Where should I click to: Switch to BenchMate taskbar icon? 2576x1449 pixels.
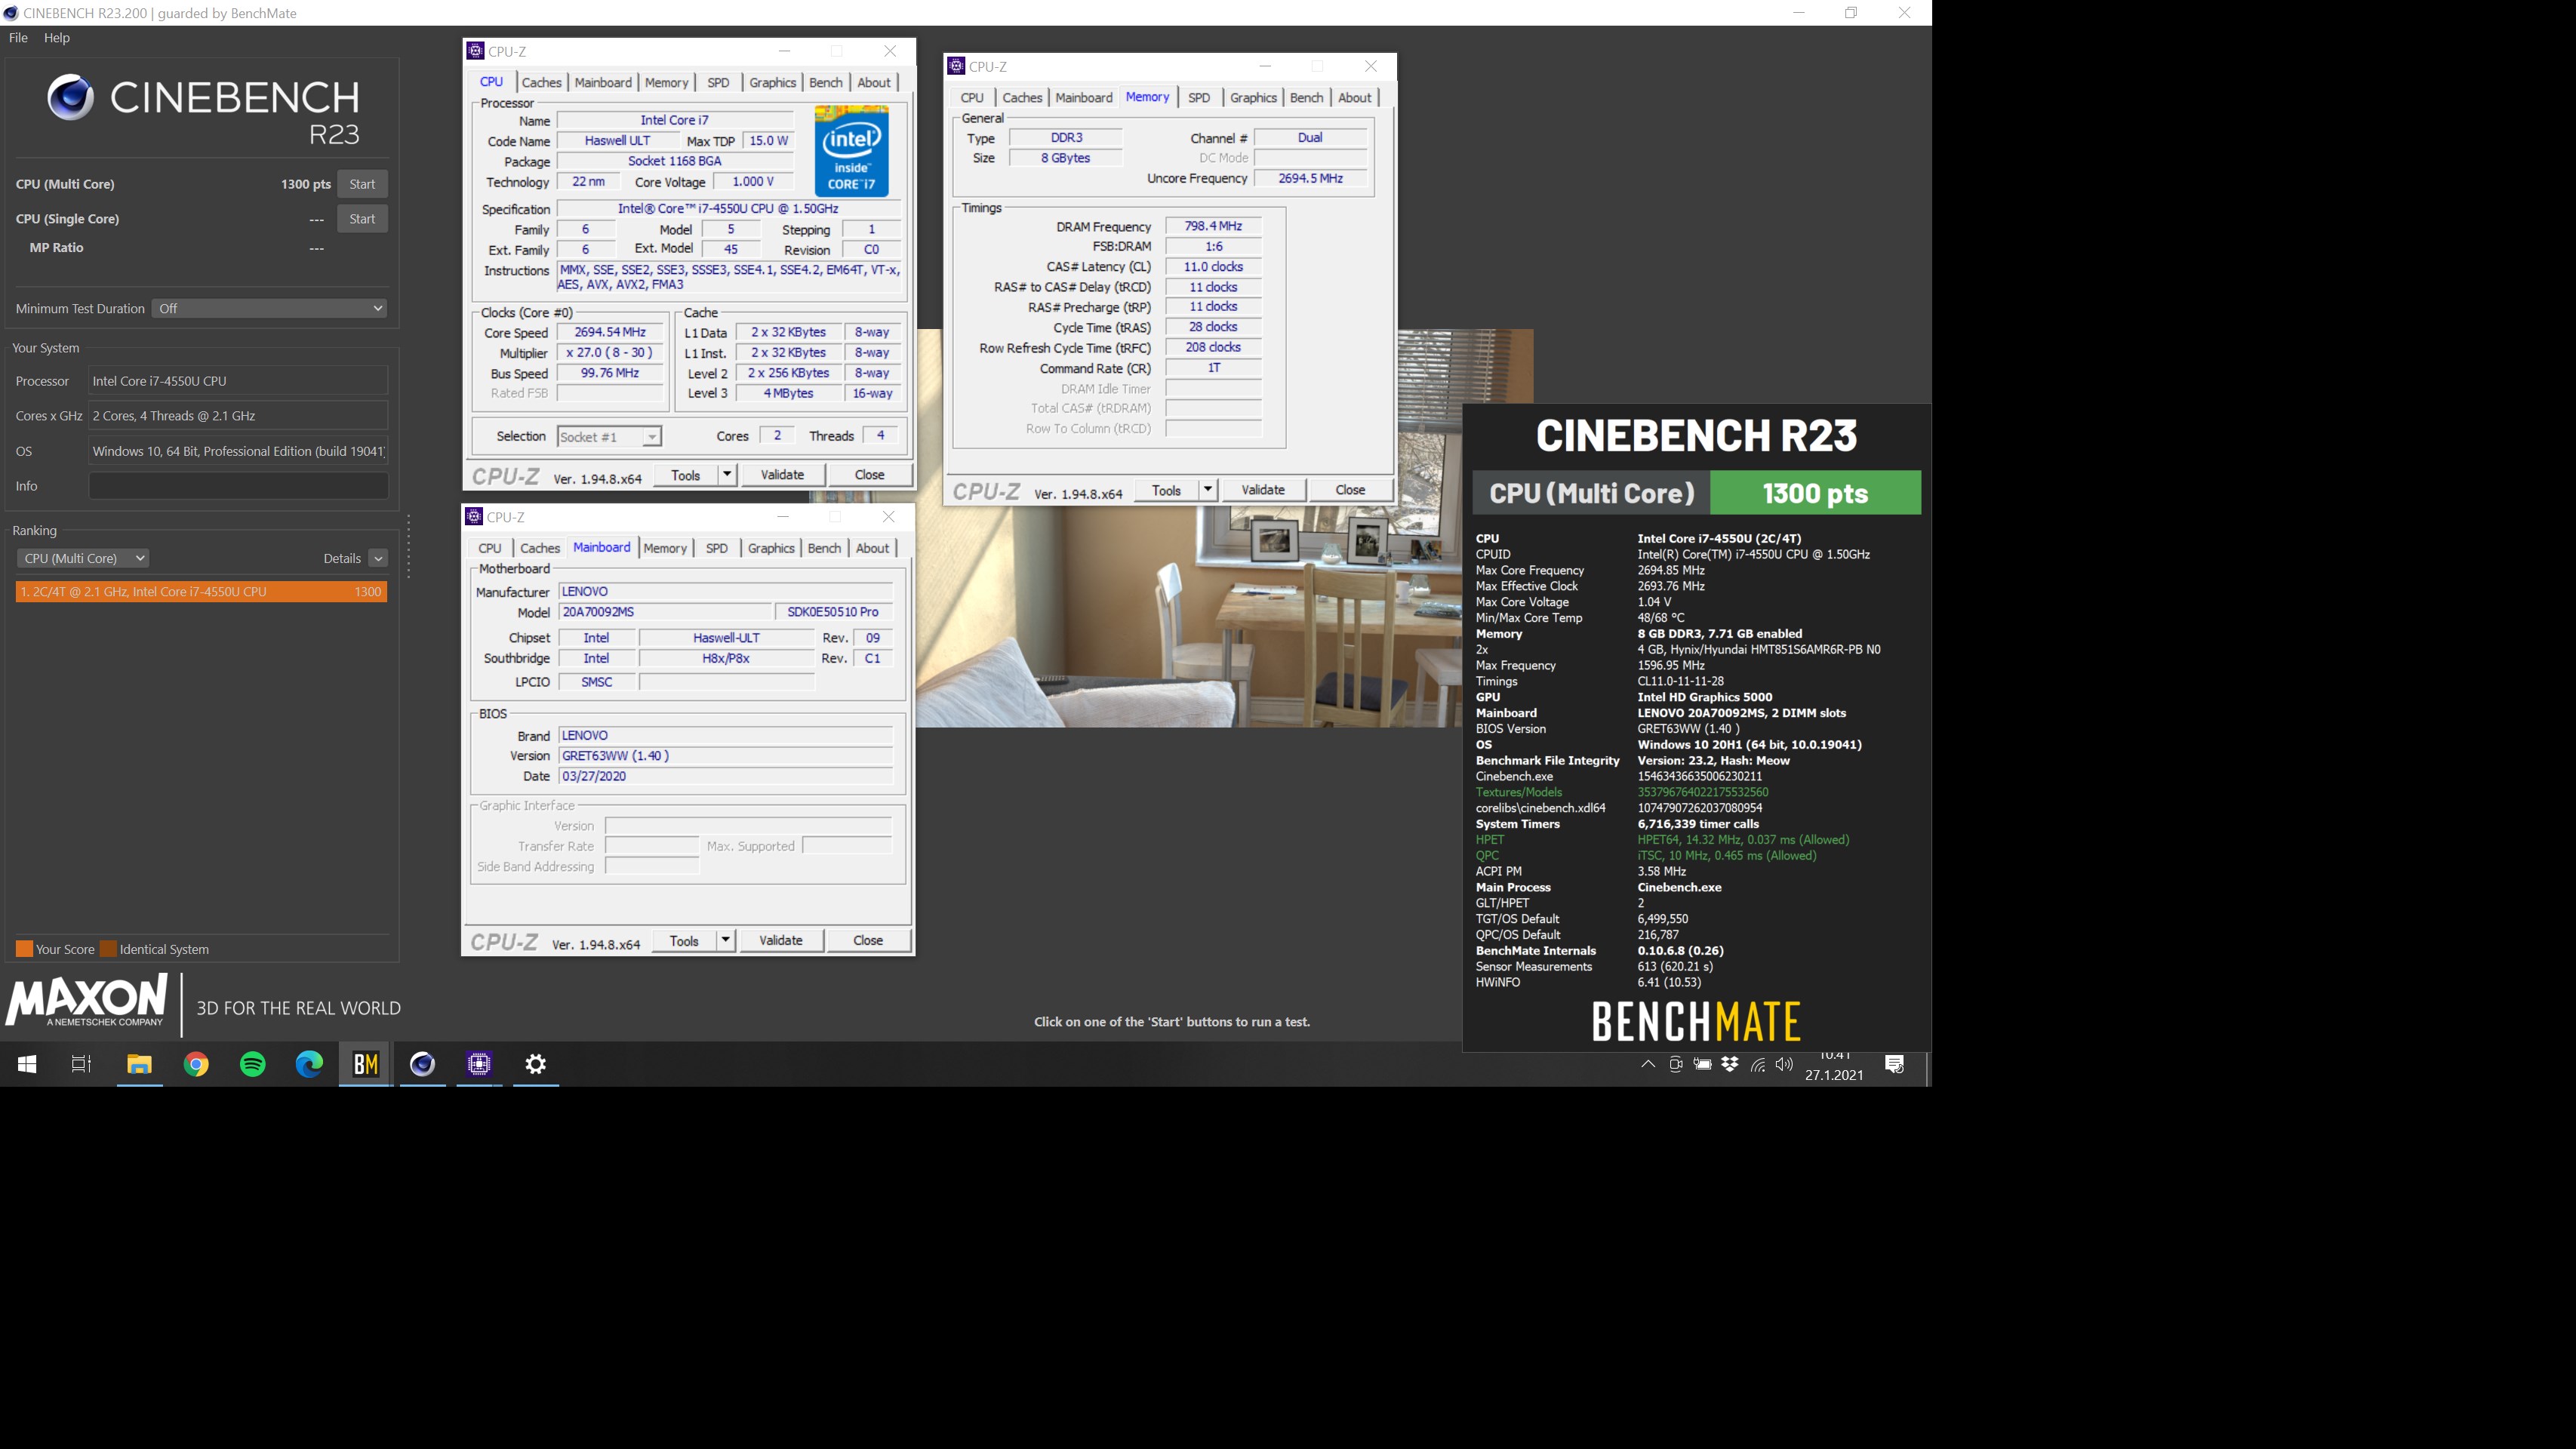coord(366,1064)
